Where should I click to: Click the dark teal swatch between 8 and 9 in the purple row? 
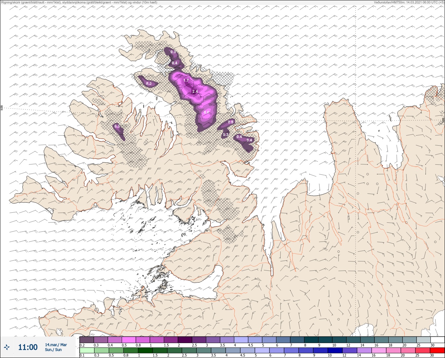311,340
